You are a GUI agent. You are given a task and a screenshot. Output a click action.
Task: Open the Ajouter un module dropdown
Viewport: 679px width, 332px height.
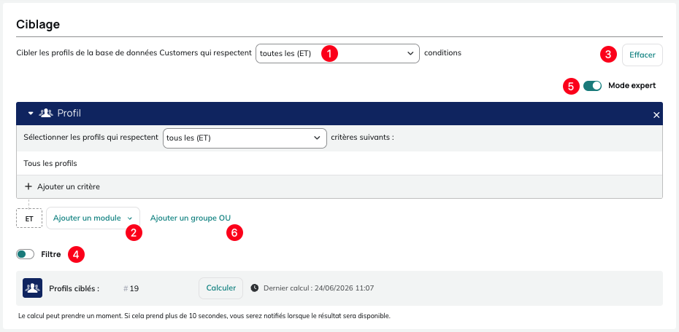93,218
